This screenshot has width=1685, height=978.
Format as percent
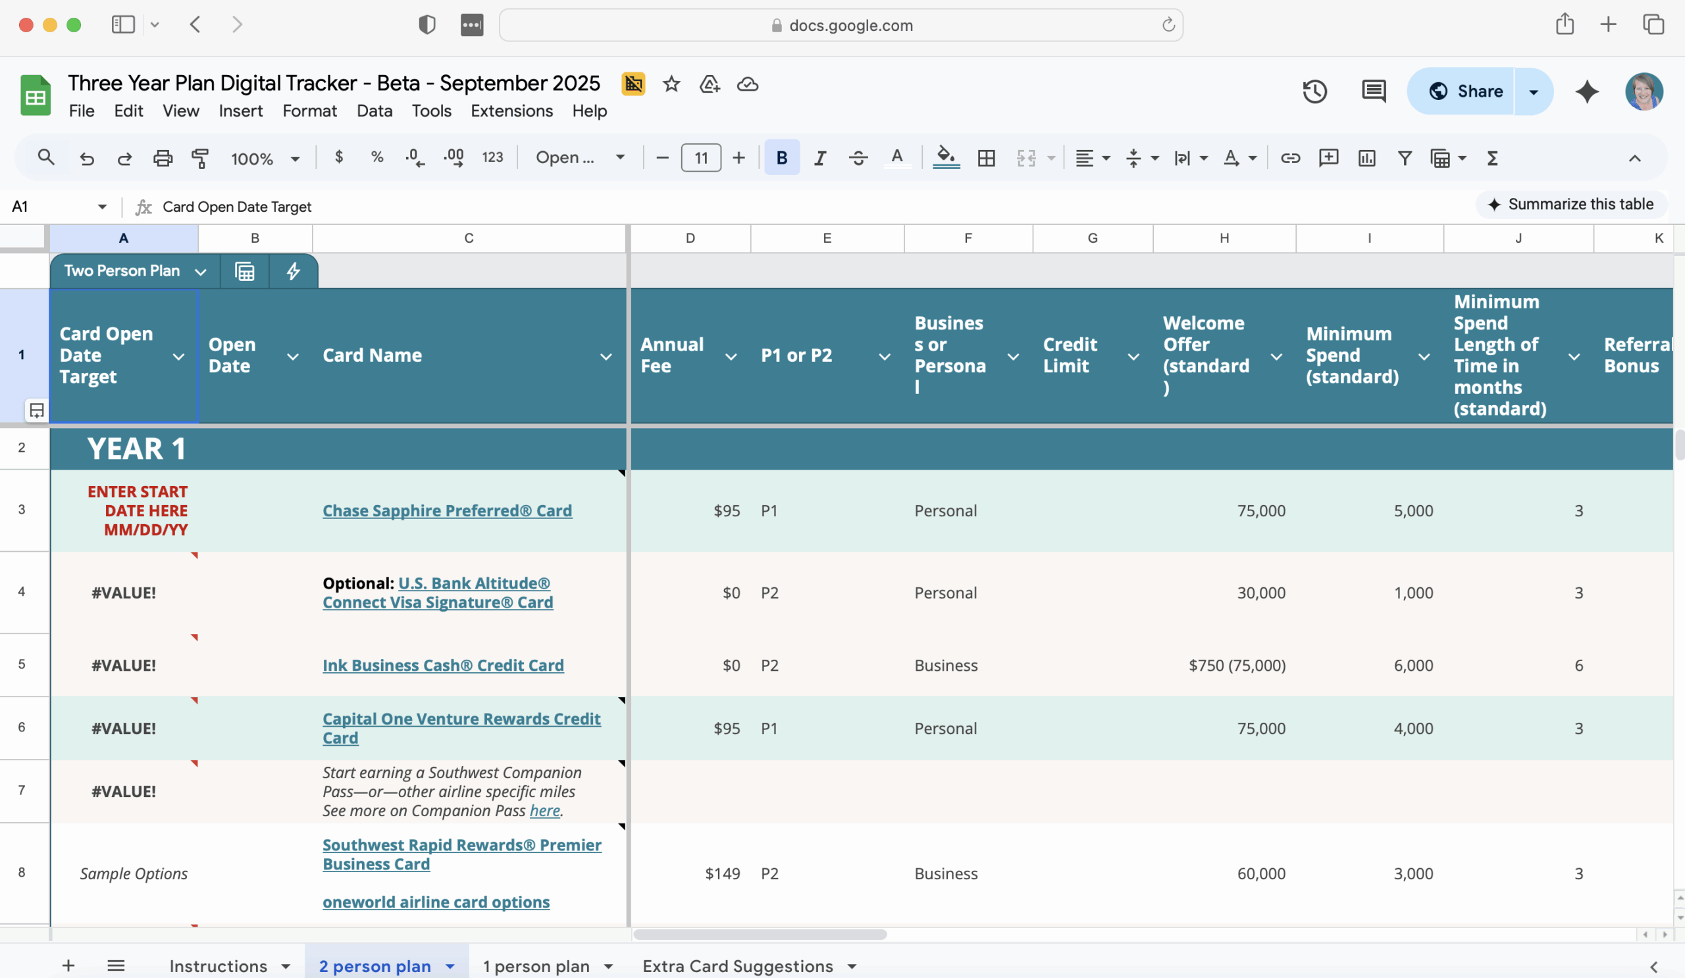tap(377, 158)
